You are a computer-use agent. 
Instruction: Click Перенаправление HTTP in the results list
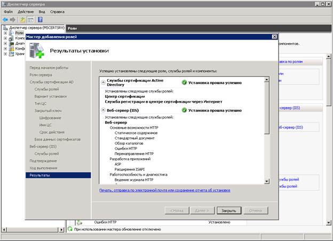coord(134,153)
